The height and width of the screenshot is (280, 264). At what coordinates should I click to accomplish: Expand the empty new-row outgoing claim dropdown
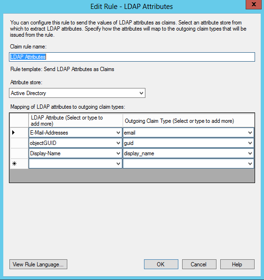250,164
